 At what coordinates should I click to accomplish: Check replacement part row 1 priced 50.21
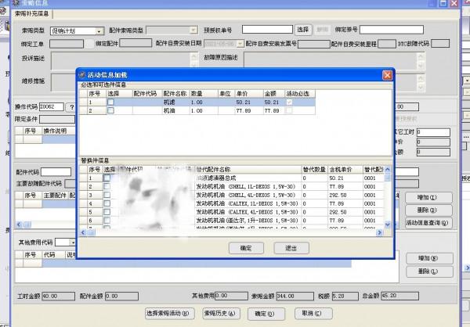107,178
